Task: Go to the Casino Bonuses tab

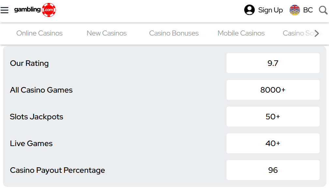Action: 174,33
